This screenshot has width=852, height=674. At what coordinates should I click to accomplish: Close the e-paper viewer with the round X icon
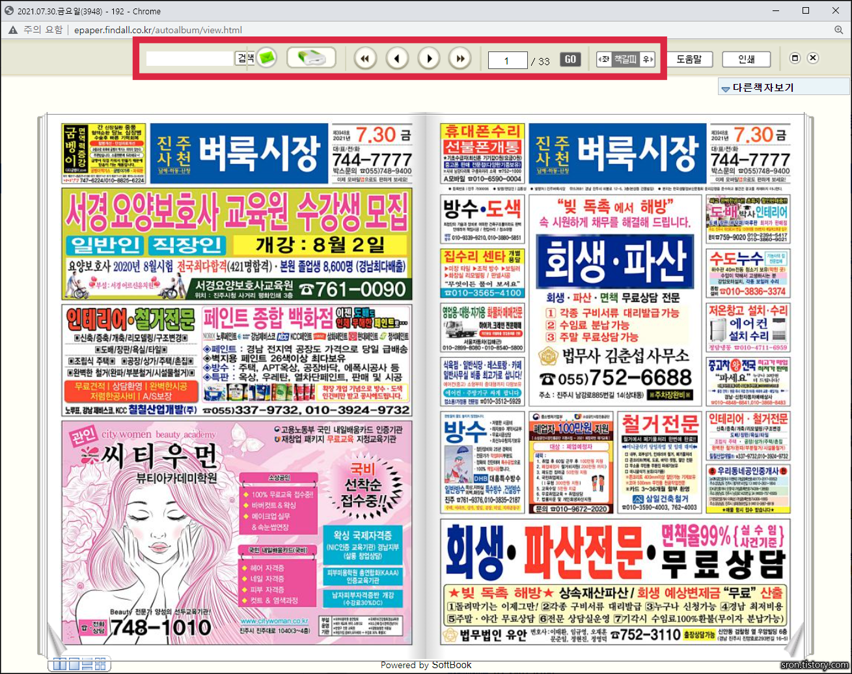pyautogui.click(x=813, y=59)
